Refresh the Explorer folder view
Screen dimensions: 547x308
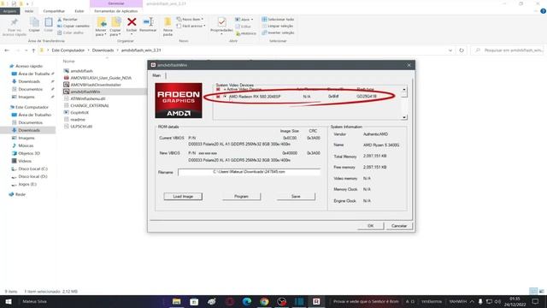point(462,50)
